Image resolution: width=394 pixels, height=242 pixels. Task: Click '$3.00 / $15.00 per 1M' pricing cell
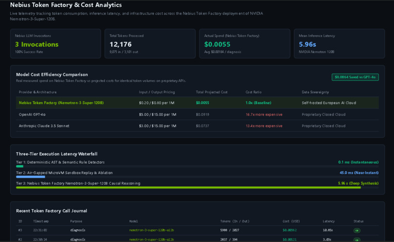157,126
